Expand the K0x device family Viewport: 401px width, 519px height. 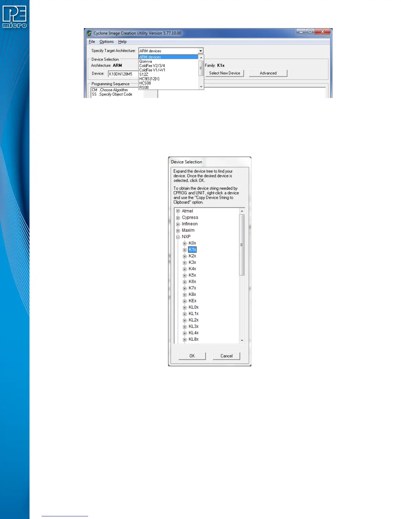click(x=185, y=243)
